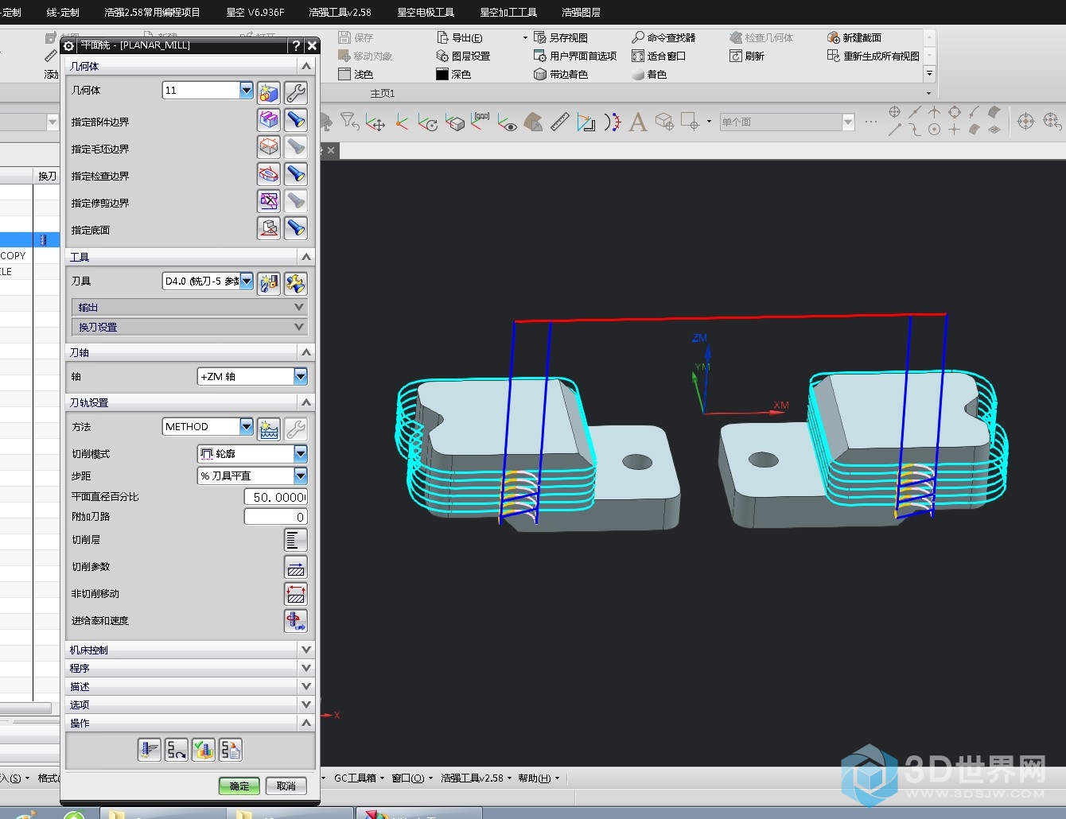This screenshot has height=819, width=1066.
Task: Click the selection filter funnel icon
Action: [x=349, y=122]
